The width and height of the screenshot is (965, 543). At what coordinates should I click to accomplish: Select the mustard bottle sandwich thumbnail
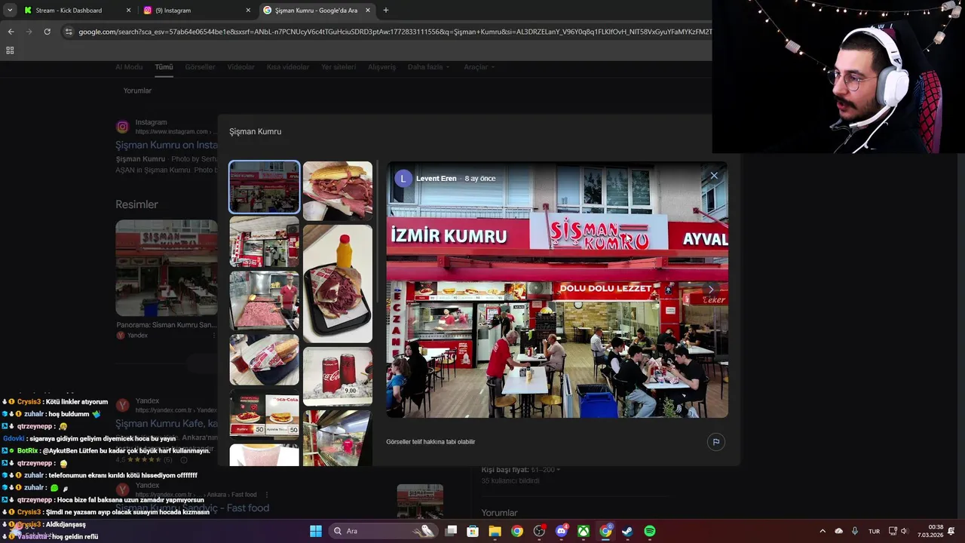(x=337, y=284)
